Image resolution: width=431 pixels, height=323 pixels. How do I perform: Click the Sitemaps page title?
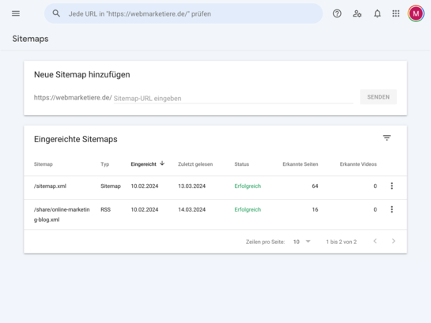point(30,39)
